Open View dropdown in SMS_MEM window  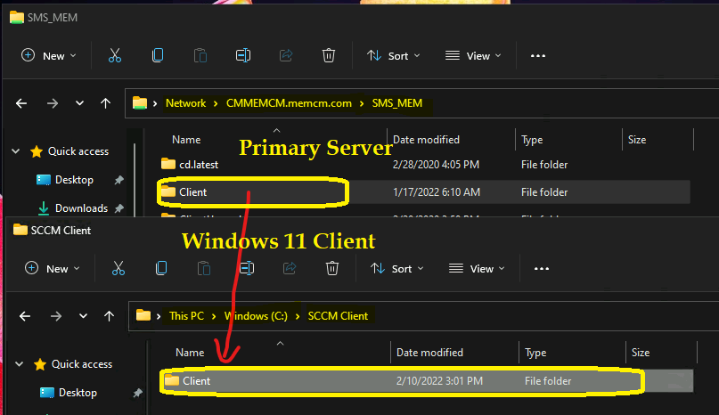pos(473,56)
